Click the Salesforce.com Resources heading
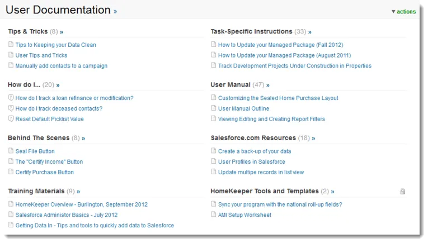 pos(253,138)
